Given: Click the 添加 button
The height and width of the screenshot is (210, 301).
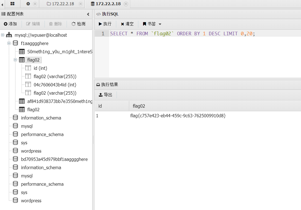Looking at the screenshot, I should pos(10,24).
